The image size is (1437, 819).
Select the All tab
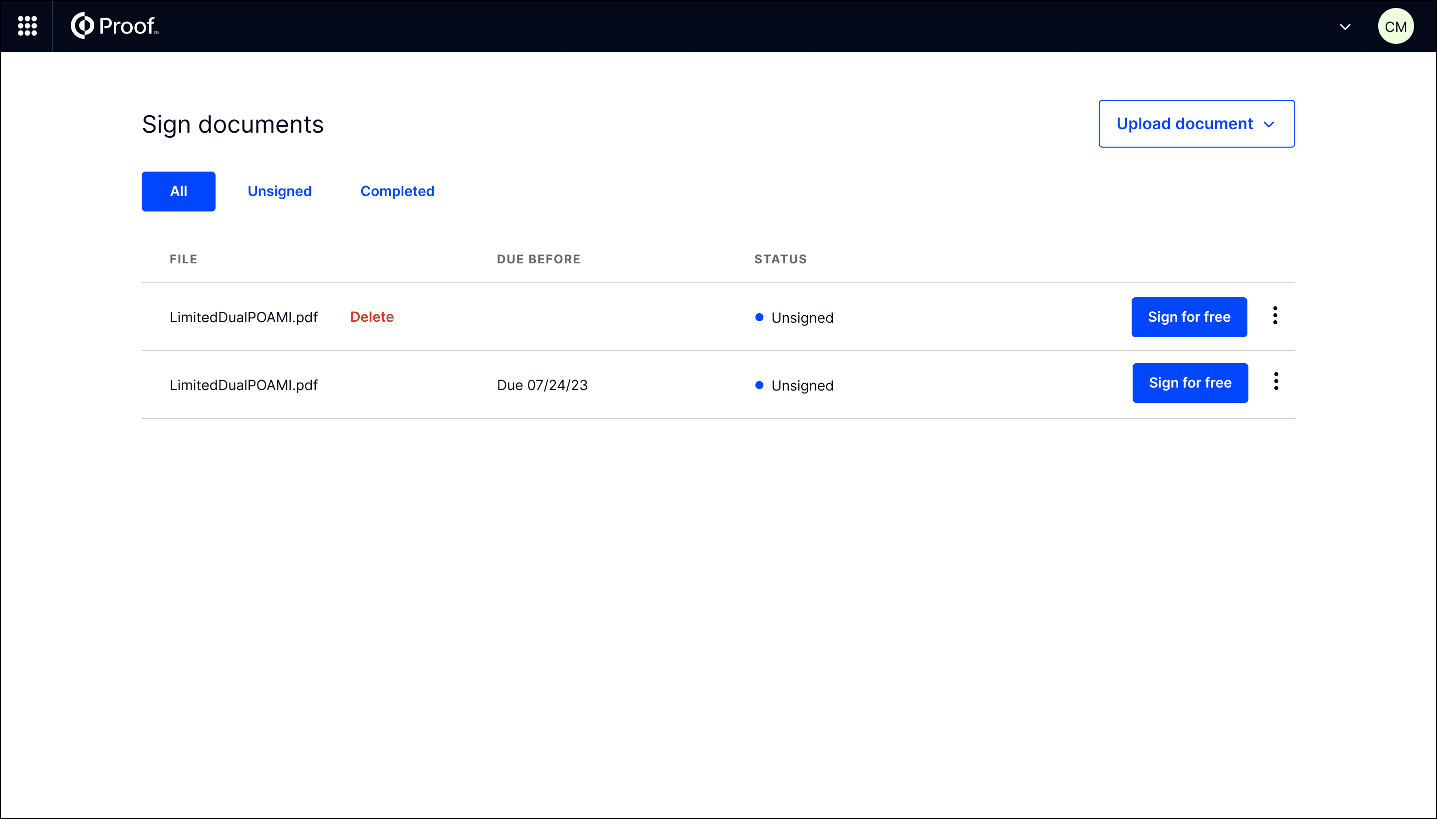(x=178, y=191)
